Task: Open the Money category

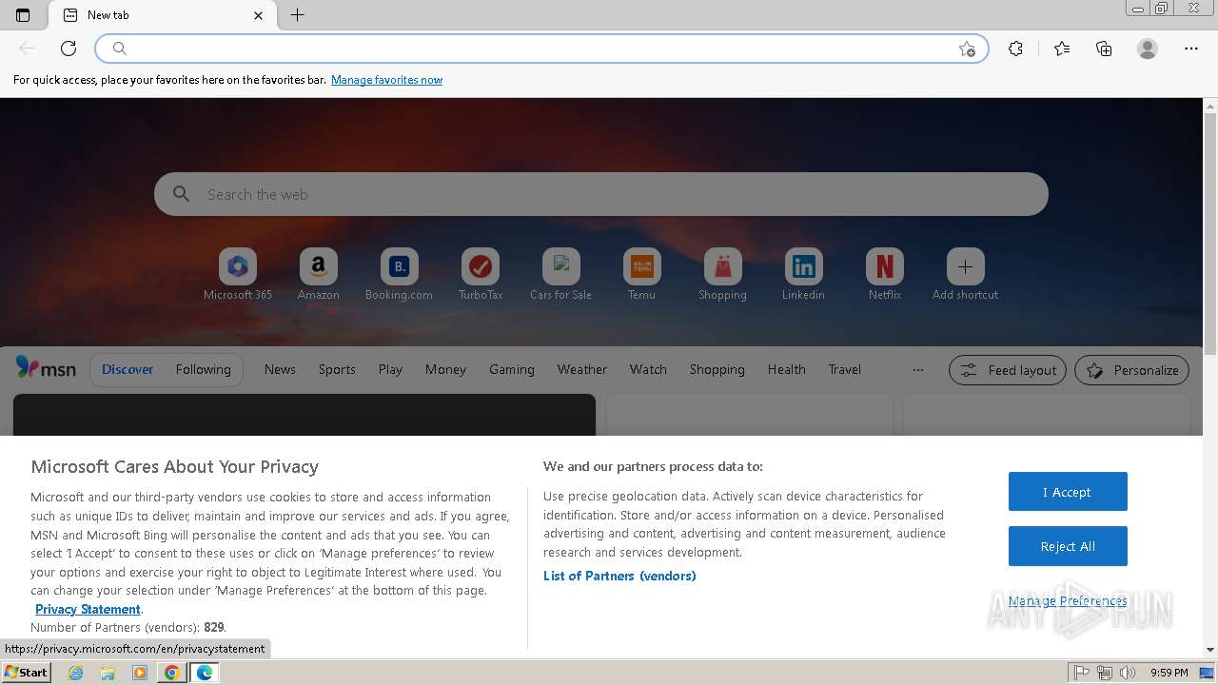Action: 445,369
